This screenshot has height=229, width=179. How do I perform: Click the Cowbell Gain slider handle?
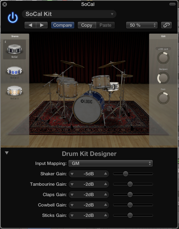(x=130, y=205)
